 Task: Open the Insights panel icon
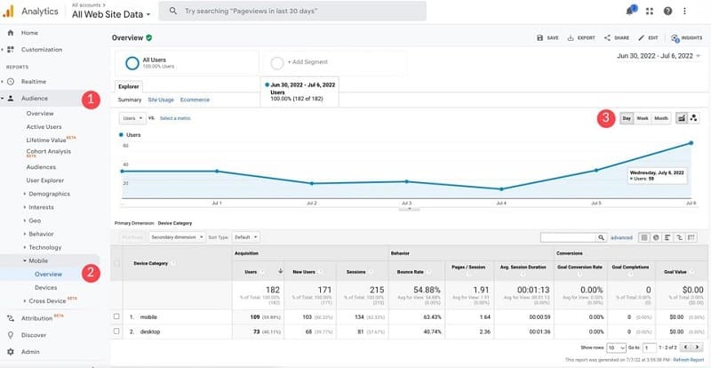coord(686,38)
